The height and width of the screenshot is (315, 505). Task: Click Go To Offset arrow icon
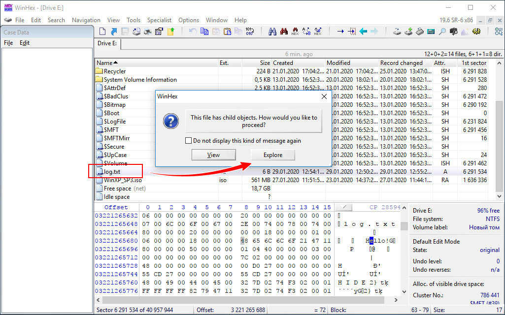[x=340, y=31]
